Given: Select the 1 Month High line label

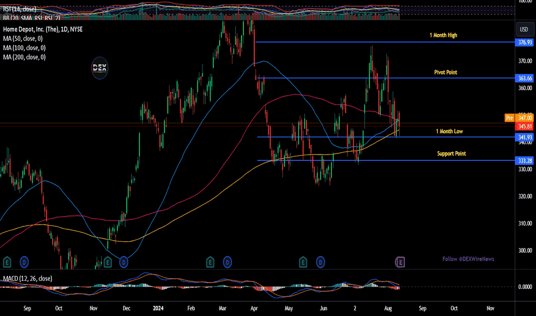Looking at the screenshot, I should [x=443, y=35].
